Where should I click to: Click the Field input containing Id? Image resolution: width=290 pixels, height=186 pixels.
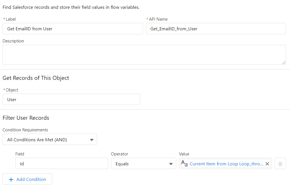62,163
